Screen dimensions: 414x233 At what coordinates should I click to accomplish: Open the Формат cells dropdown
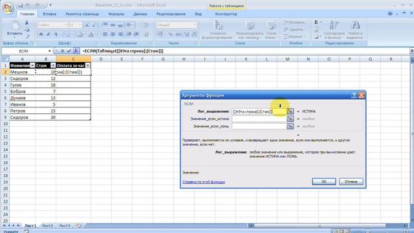point(294,36)
